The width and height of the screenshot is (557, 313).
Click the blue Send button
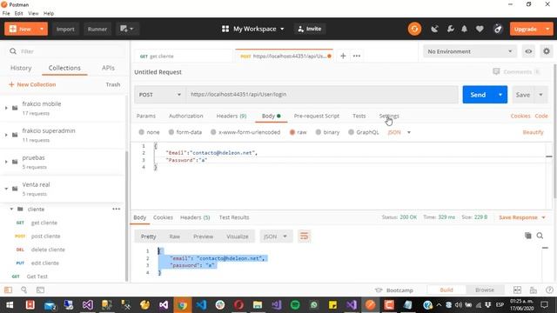pyautogui.click(x=478, y=95)
